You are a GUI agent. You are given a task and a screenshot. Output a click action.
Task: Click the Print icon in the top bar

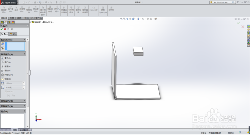click(40, 2)
